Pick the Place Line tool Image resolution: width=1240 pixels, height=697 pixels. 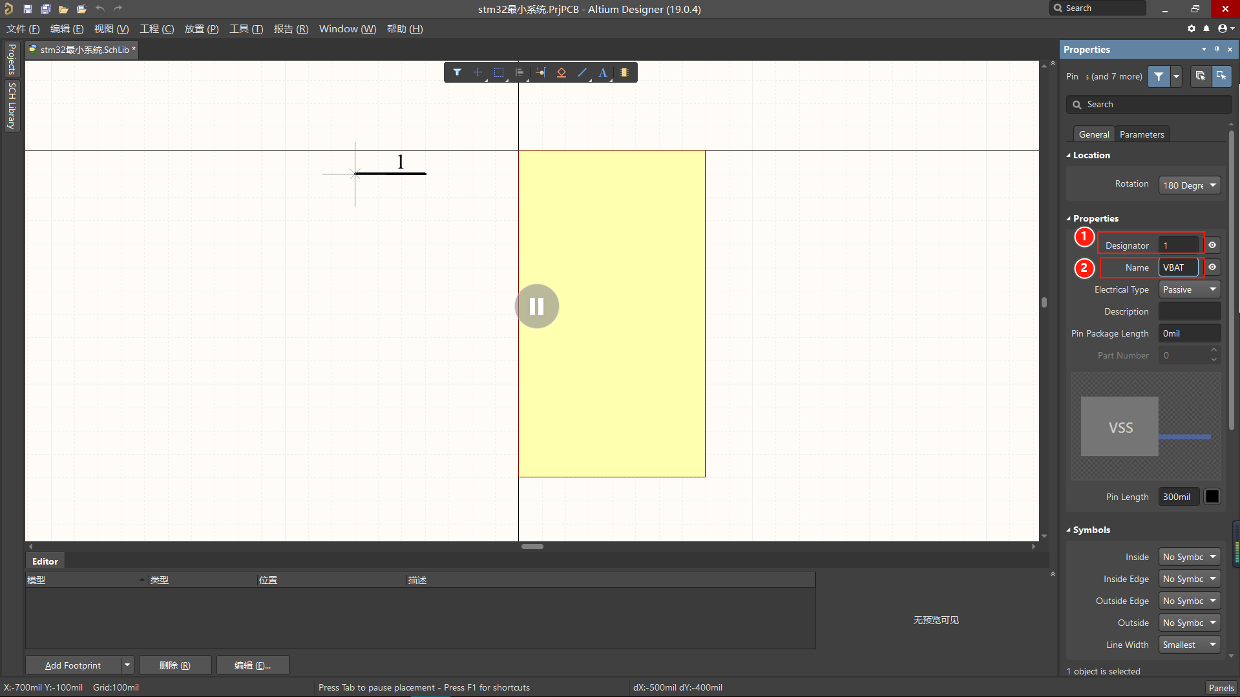click(582, 72)
